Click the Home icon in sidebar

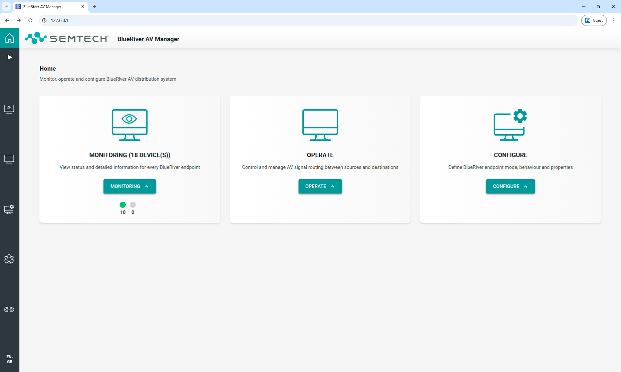pos(9,38)
